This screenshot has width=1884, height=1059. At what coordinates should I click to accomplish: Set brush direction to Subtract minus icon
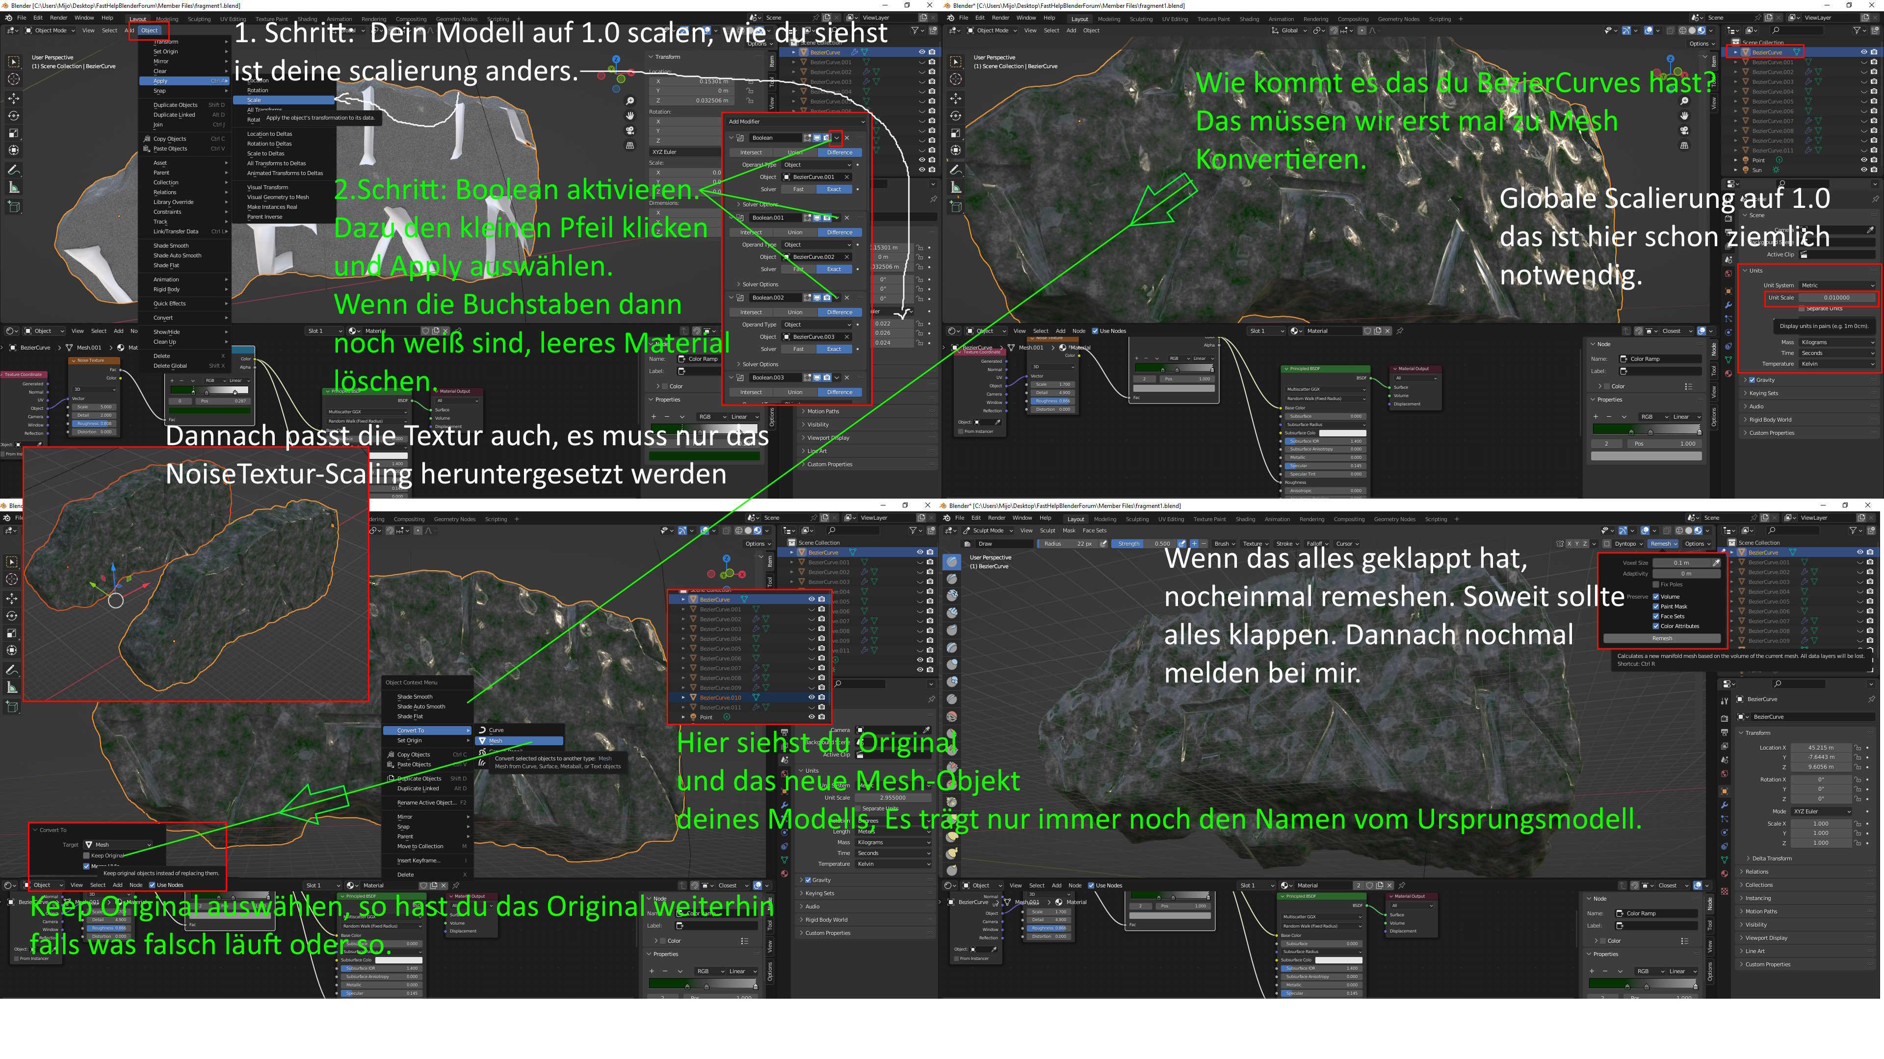point(1204,544)
